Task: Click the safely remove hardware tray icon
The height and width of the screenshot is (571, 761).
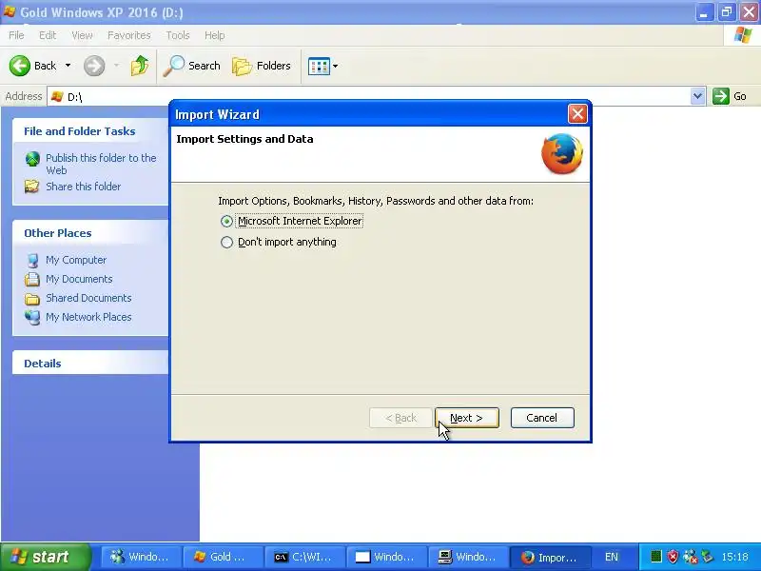Action: [708, 557]
